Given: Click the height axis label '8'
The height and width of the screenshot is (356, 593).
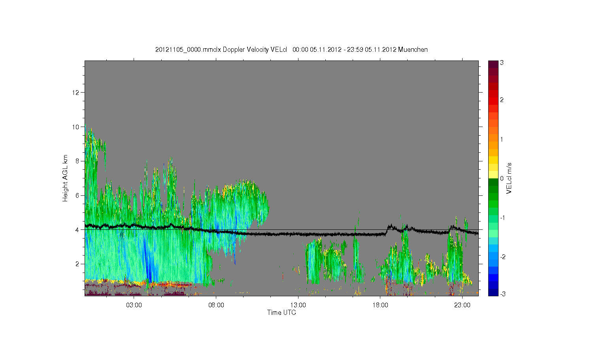Looking at the screenshot, I should click(x=77, y=161).
